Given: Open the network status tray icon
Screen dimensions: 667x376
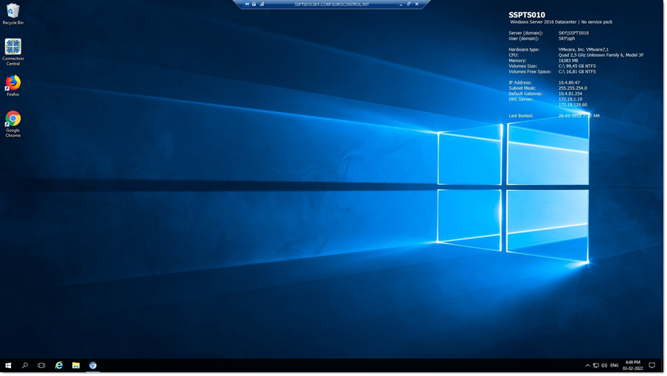Looking at the screenshot, I should 596,365.
